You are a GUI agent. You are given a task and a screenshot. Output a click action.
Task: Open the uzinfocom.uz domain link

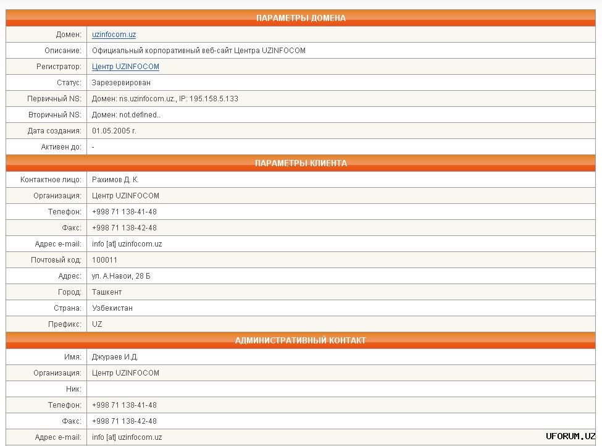pyautogui.click(x=114, y=35)
